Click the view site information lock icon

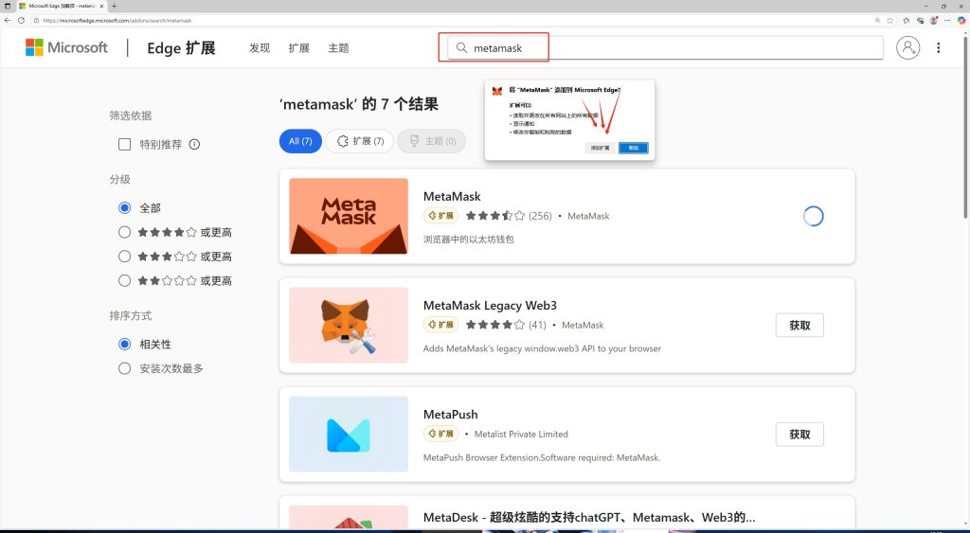tap(37, 21)
